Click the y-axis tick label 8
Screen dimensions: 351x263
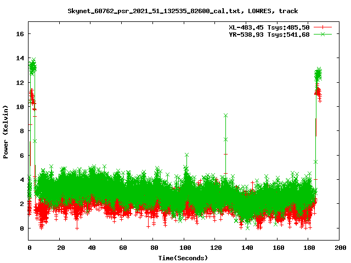tap(22, 131)
